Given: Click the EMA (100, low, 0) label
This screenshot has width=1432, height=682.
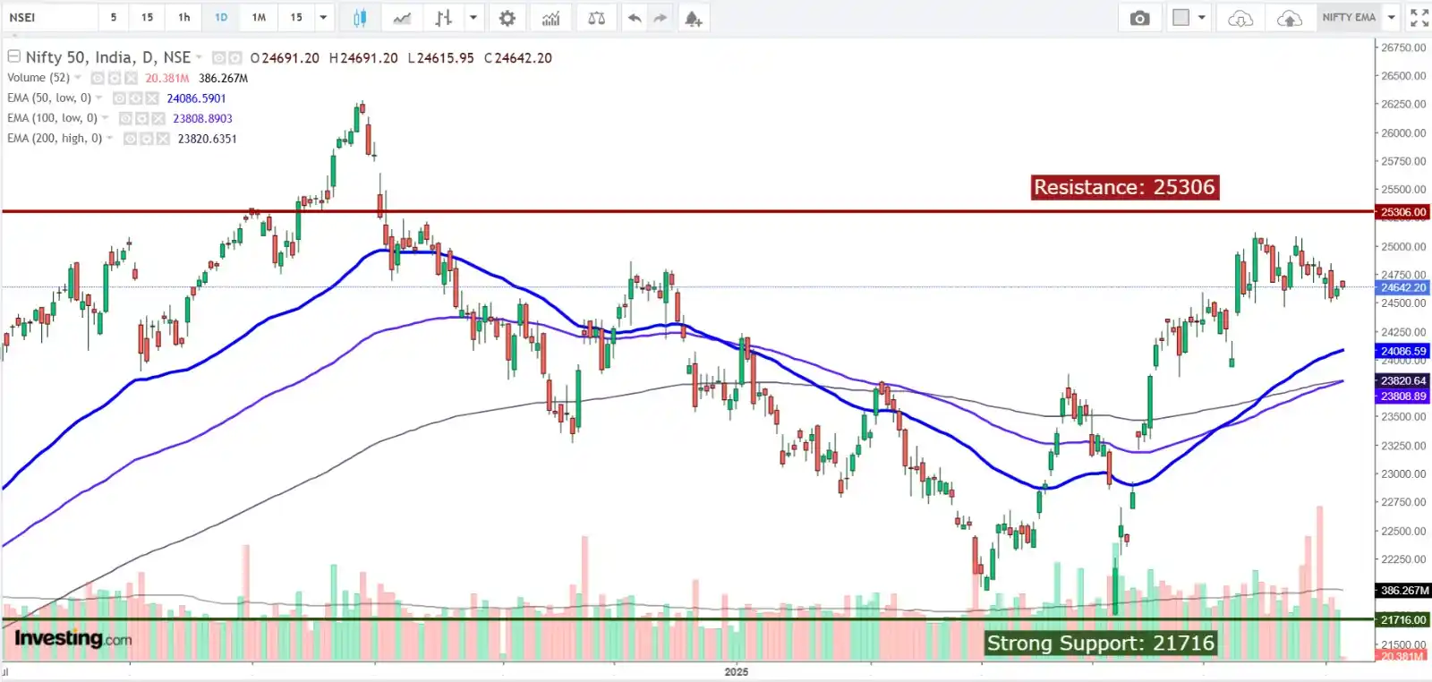Looking at the screenshot, I should pos(53,117).
